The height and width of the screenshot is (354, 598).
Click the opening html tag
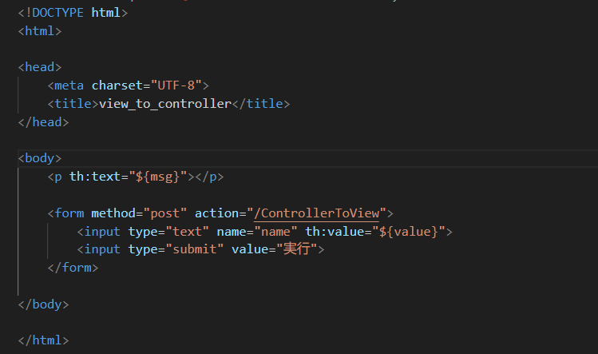(x=39, y=31)
